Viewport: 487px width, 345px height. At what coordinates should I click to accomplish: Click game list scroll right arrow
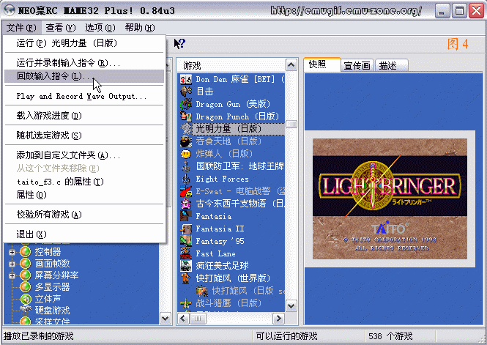tap(278, 319)
